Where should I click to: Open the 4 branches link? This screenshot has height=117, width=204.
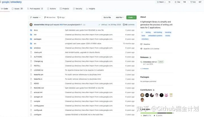coord(50,18)
